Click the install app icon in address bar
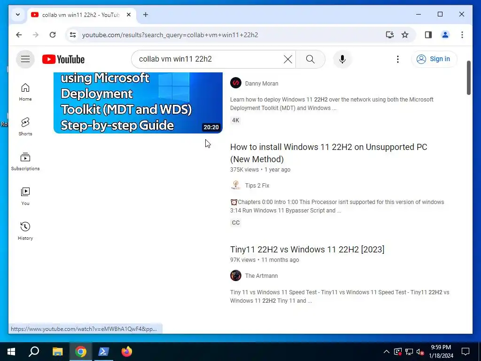The image size is (481, 361). (389, 35)
